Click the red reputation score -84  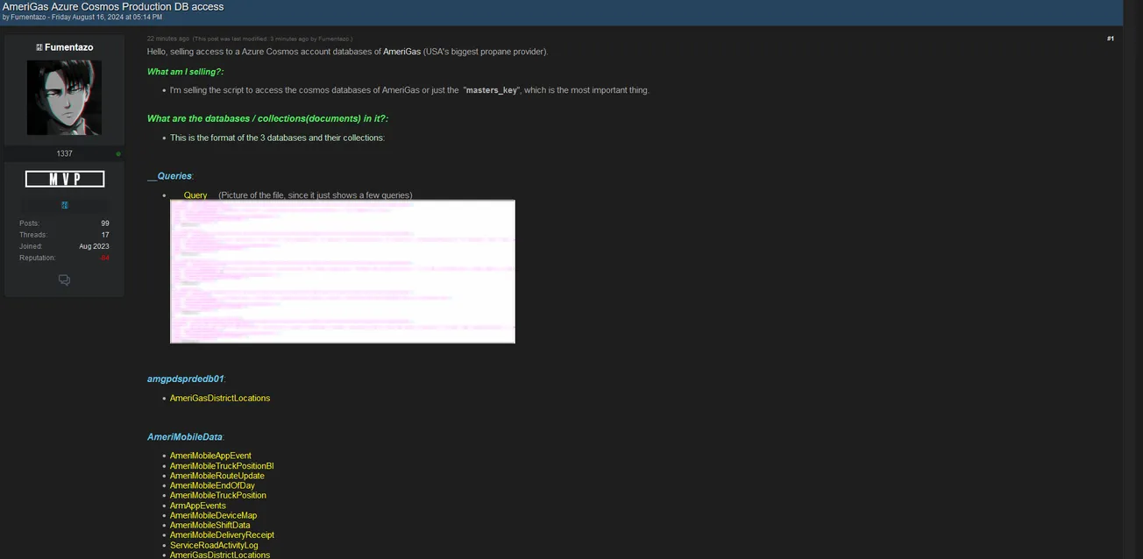[103, 258]
